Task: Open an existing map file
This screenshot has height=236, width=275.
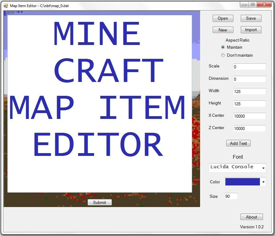Action: pos(223,18)
